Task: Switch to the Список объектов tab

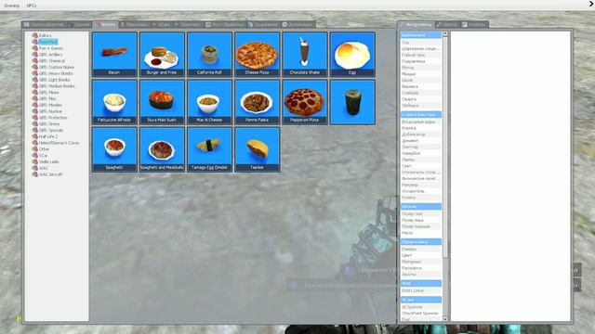Action: pos(44,25)
